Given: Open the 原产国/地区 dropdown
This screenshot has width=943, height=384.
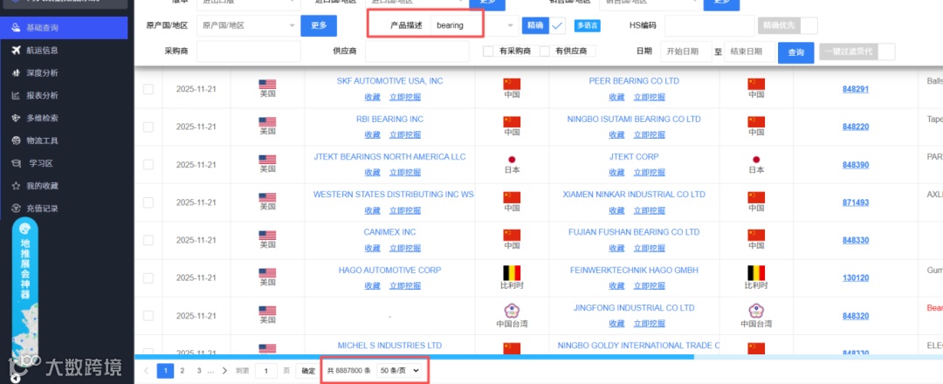Looking at the screenshot, I should [x=248, y=26].
